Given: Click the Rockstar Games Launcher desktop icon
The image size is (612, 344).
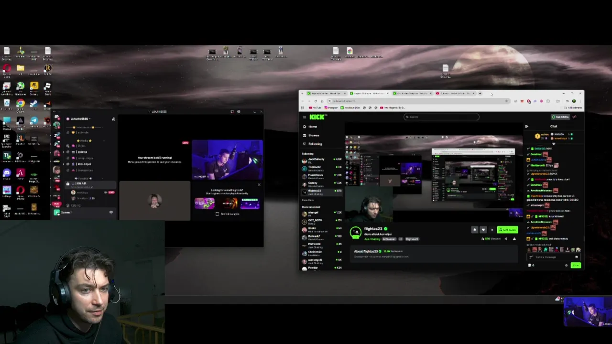Looking at the screenshot, I should [x=34, y=85].
